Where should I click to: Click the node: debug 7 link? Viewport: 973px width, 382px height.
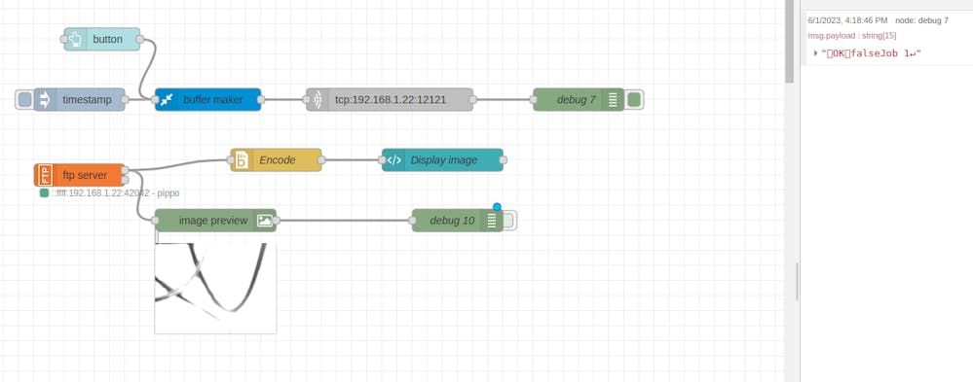921,20
